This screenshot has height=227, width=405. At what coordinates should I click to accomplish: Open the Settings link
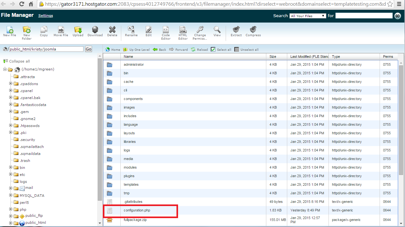[x=46, y=16]
